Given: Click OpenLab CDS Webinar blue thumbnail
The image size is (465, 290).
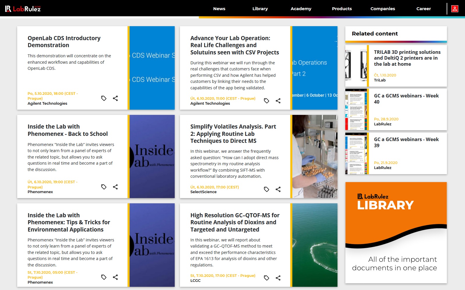Looking at the screenshot, I should pos(152,68).
